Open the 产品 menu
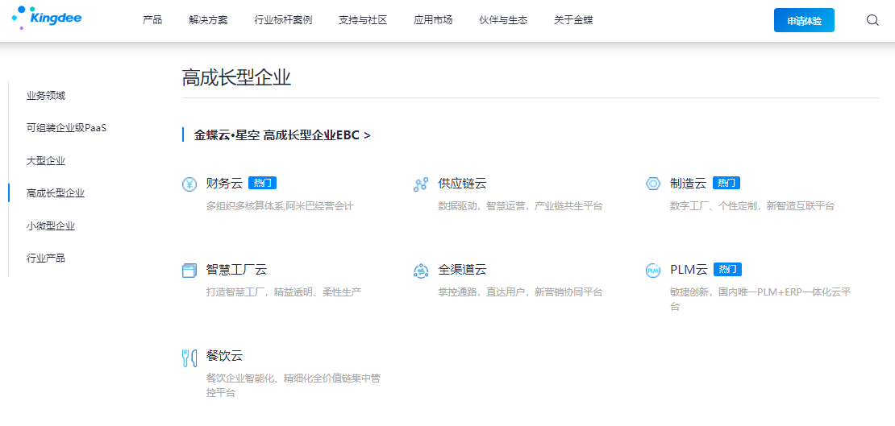This screenshot has width=895, height=426. coord(152,20)
